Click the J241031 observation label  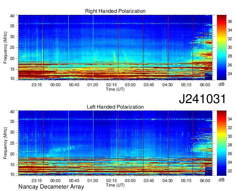202,99
